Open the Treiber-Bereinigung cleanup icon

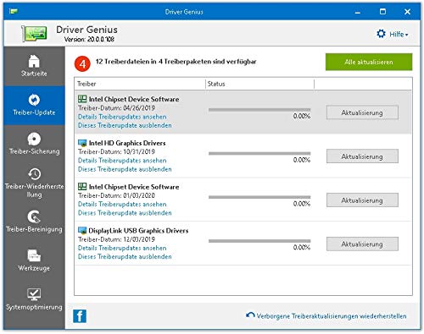pos(34,216)
